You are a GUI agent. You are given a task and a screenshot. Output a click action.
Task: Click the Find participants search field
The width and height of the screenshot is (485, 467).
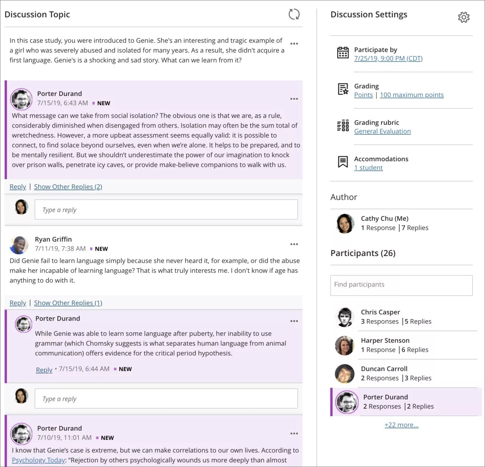(x=401, y=285)
